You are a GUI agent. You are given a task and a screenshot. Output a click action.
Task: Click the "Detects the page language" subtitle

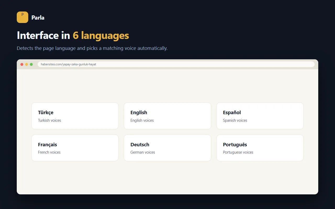click(x=92, y=48)
